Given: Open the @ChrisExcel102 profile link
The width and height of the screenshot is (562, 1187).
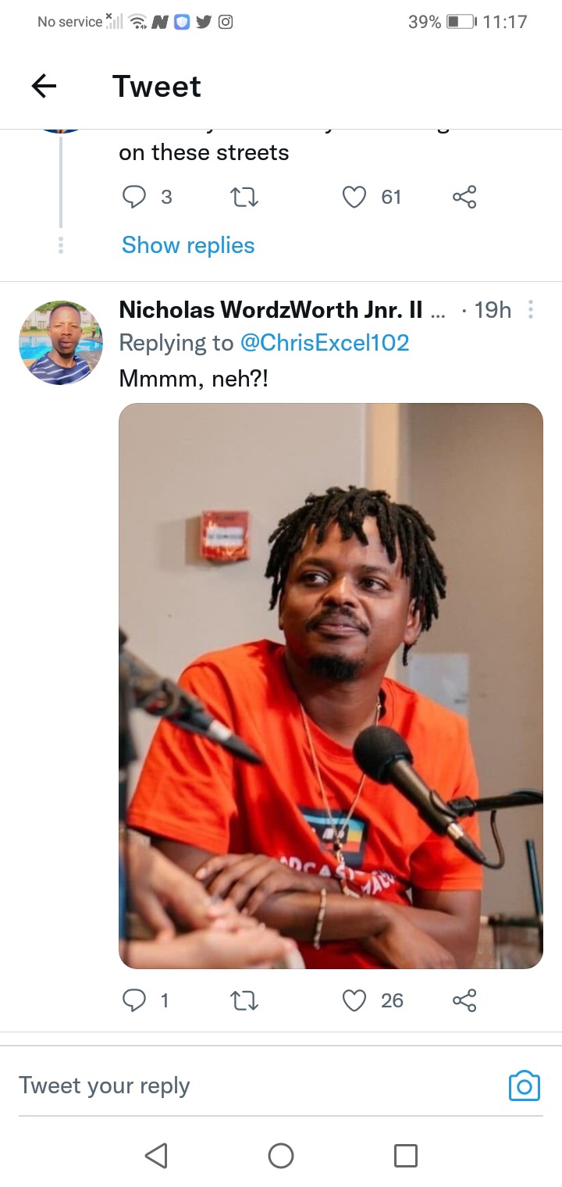Looking at the screenshot, I should (325, 342).
